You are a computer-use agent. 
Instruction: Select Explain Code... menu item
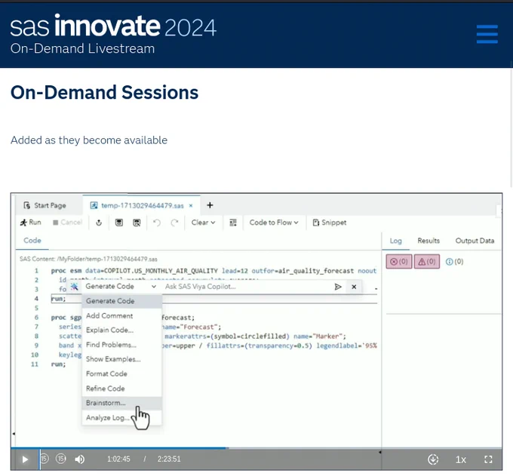(x=121, y=330)
